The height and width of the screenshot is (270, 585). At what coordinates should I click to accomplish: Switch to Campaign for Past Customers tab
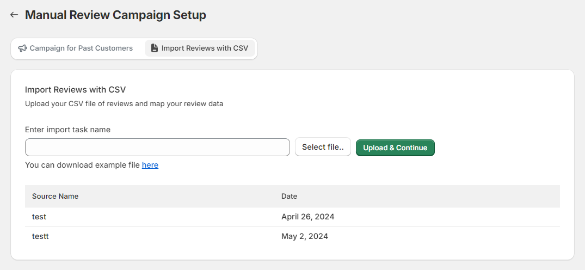pyautogui.click(x=76, y=48)
